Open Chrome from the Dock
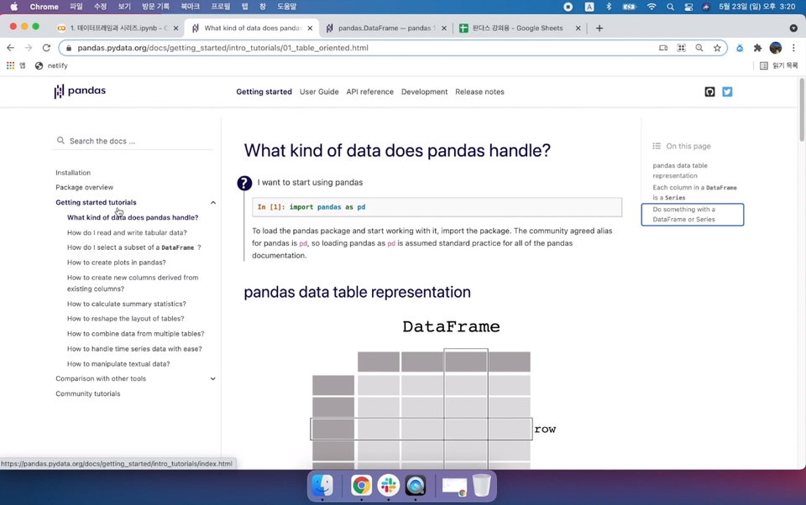Screen dimensions: 806x505 click(x=361, y=485)
